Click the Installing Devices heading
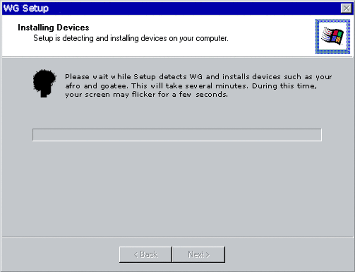Image resolution: width=355 pixels, height=272 pixels. tap(54, 27)
